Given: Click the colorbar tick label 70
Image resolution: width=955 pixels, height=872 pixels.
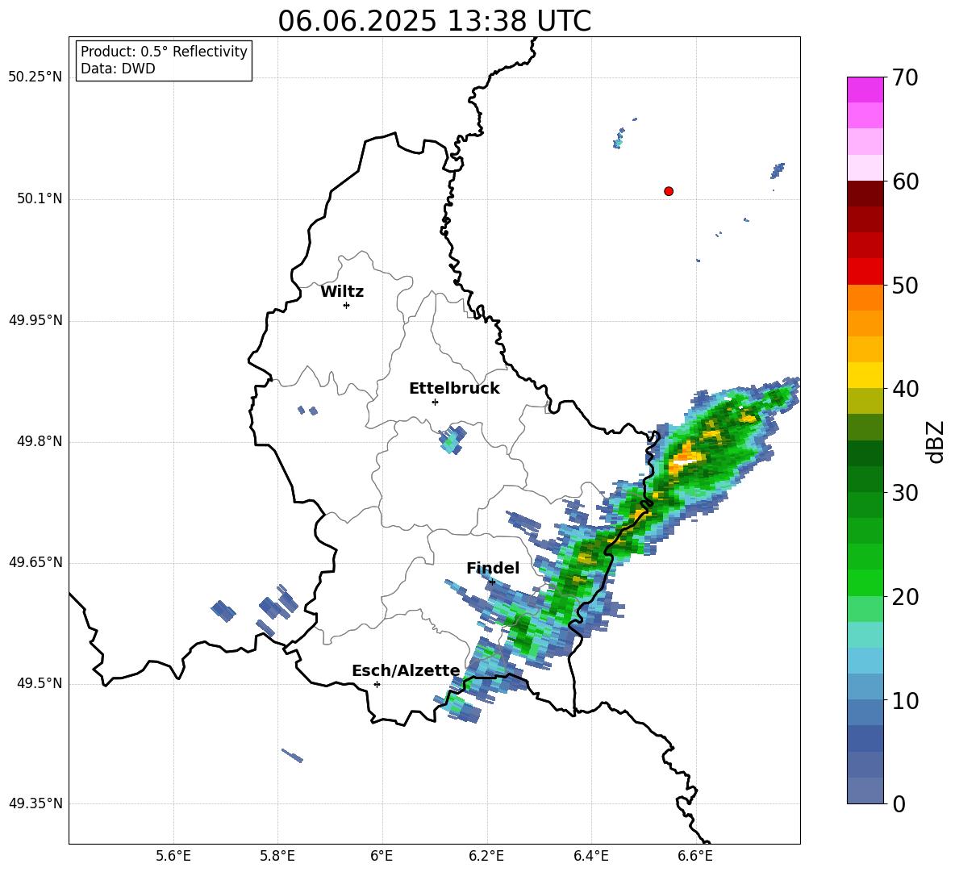Looking at the screenshot, I should [905, 78].
